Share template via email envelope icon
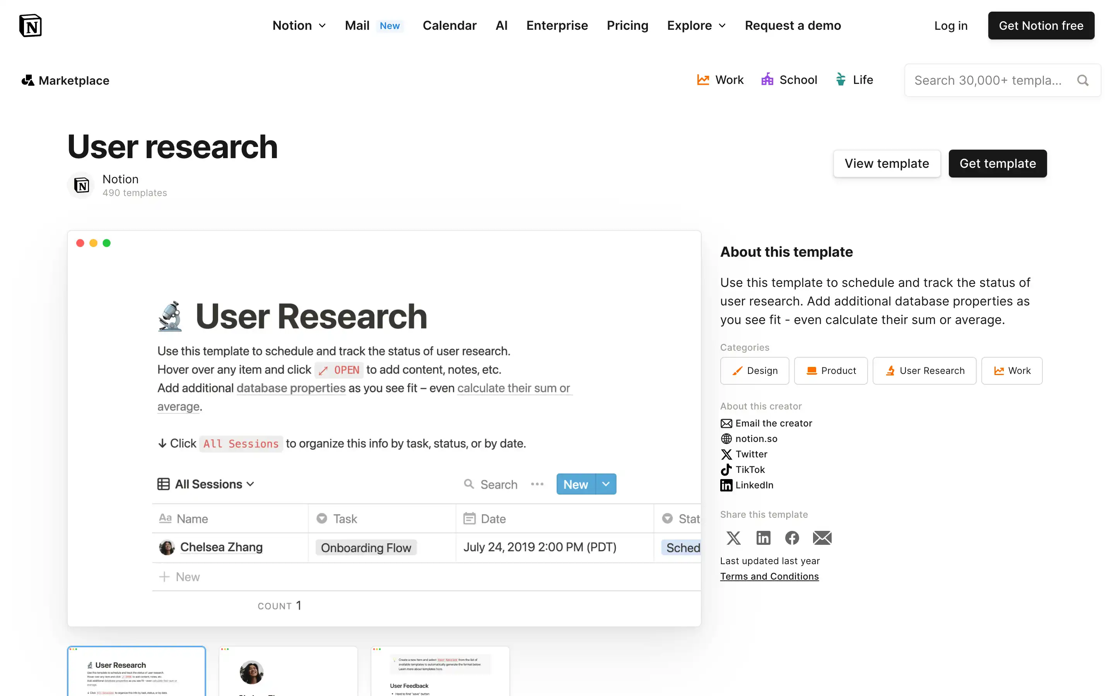This screenshot has height=696, width=1114. 822,537
